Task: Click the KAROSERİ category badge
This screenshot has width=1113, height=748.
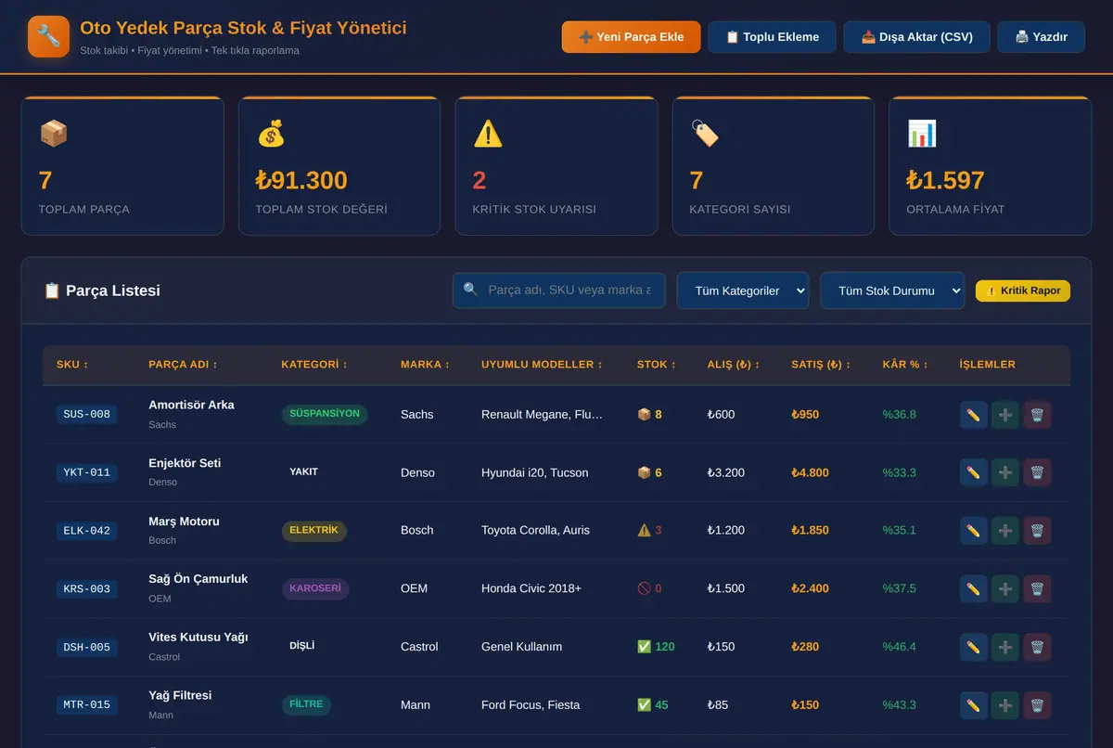Action: (x=315, y=588)
